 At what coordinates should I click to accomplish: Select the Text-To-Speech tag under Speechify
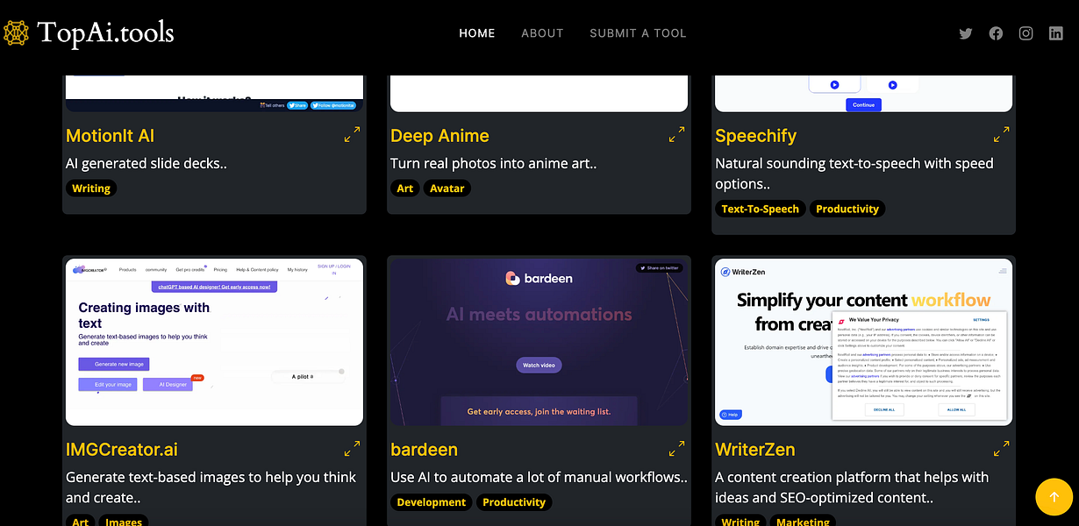pyautogui.click(x=760, y=209)
